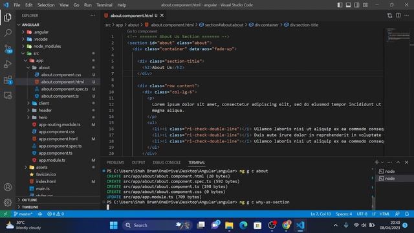Click Ln 7, Col 13 cursor position
Image resolution: width=414 pixels, height=233 pixels.
[x=321, y=214]
